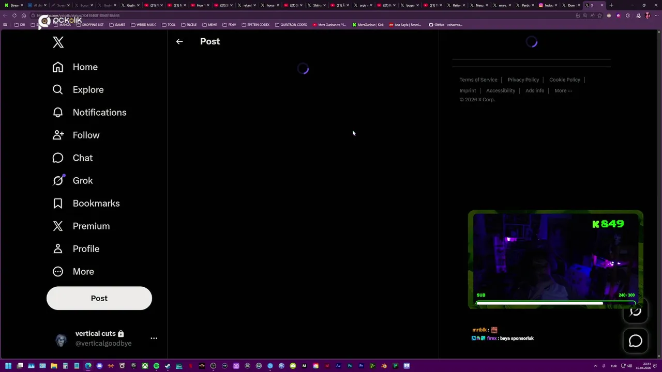This screenshot has width=662, height=372.
Task: Open the INCELE bookmarks folder
Action: pos(189,25)
